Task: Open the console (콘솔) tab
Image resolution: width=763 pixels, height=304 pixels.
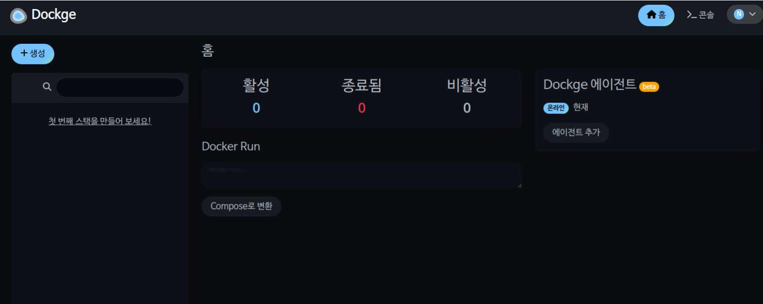Action: [700, 15]
